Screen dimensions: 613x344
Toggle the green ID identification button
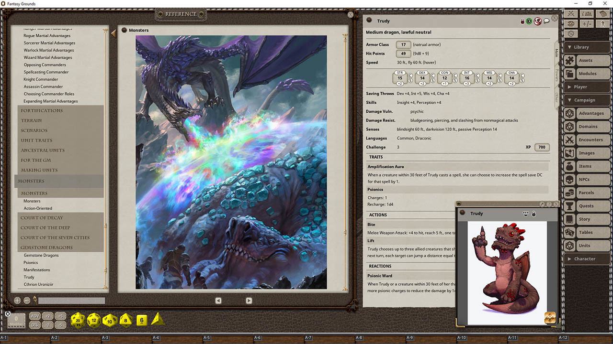point(529,21)
